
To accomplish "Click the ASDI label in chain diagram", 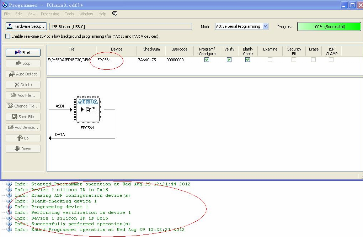I will click(60, 106).
